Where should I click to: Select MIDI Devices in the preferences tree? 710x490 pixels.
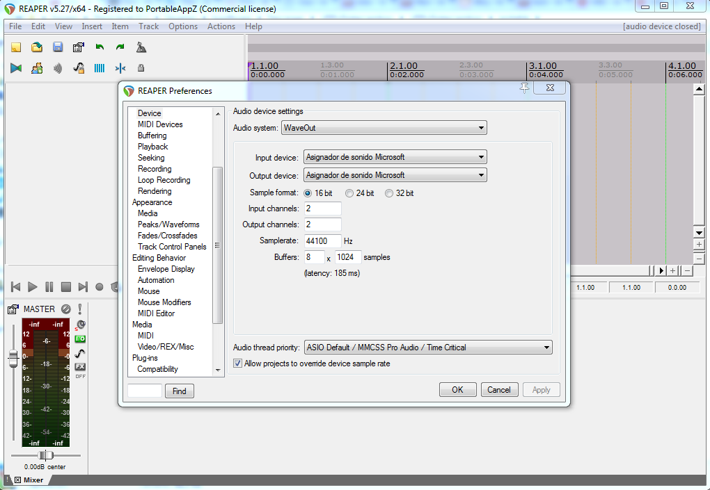coord(160,124)
